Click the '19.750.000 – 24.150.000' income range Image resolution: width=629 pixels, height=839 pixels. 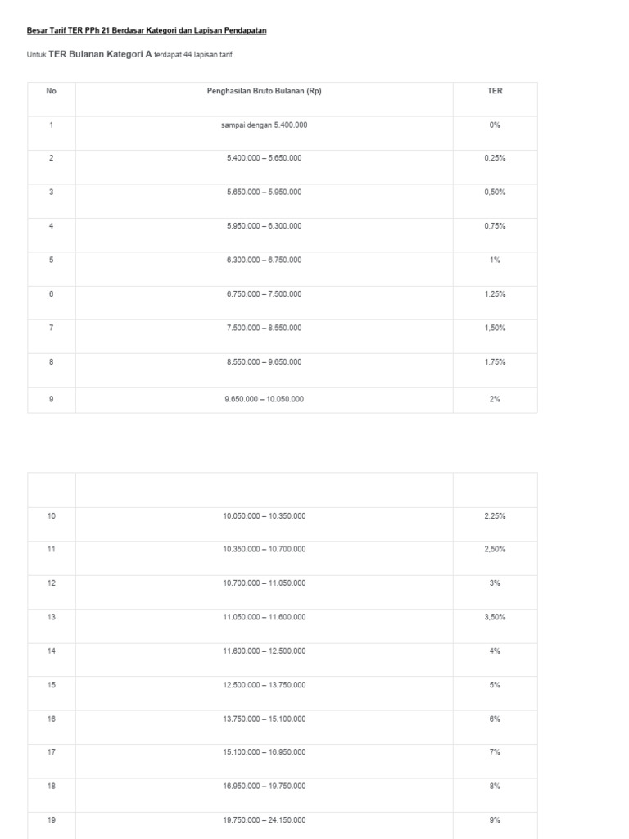pos(264,819)
